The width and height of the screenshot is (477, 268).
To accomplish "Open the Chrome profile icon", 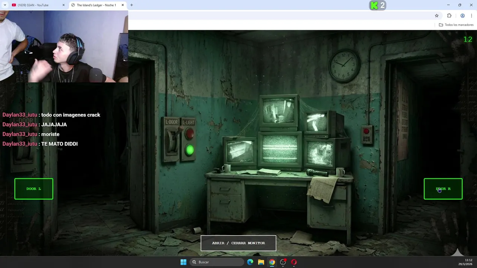I will (462, 16).
